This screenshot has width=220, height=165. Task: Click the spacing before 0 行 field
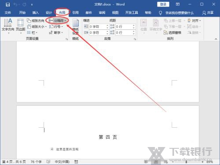[x=124, y=27]
